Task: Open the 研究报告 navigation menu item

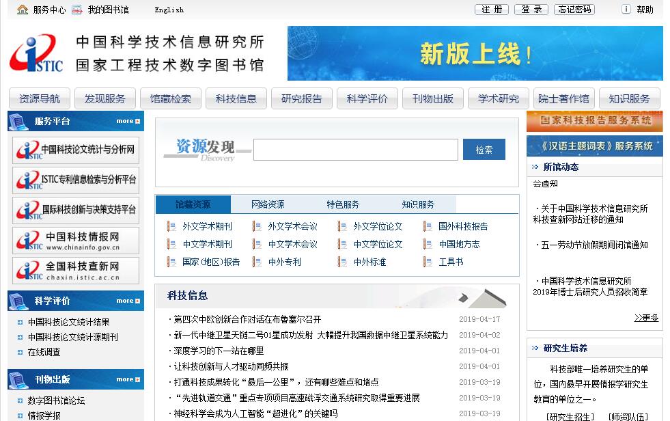Action: click(301, 98)
